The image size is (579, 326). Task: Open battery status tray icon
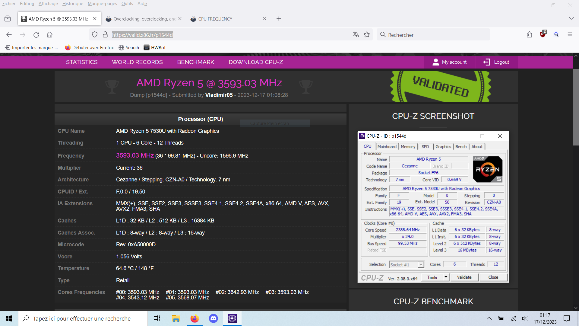pos(501,318)
